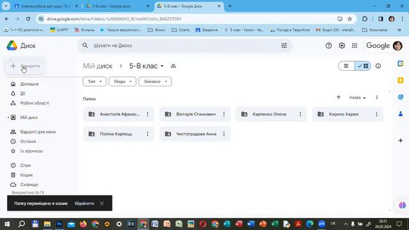409x230 pixels.
Task: Open the Люди filter dropdown
Action: [122, 82]
